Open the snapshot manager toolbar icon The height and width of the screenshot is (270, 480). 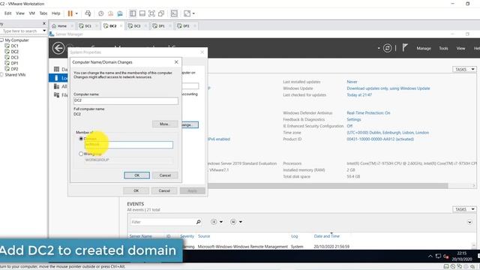(x=120, y=13)
